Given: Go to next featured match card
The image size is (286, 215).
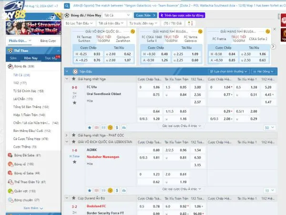Looking at the screenshot, I should coord(273,47).
